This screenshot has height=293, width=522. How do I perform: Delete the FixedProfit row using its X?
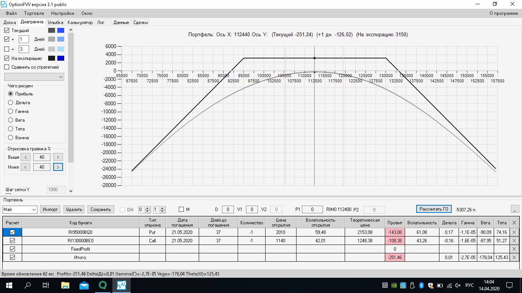tap(514, 249)
